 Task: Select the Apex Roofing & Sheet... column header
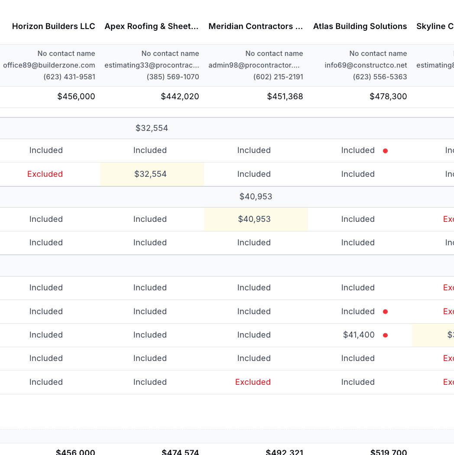(152, 26)
